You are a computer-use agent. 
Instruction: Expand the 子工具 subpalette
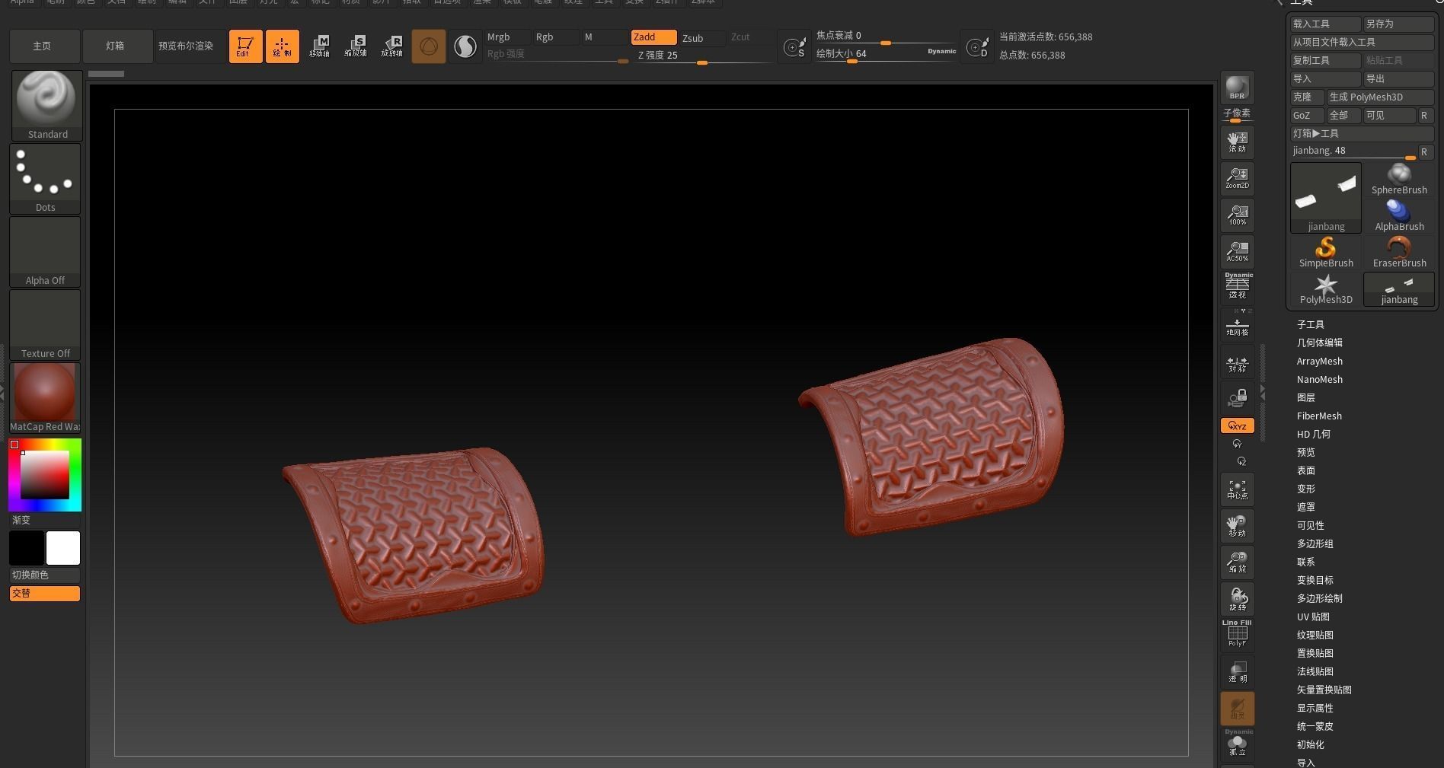click(1311, 324)
